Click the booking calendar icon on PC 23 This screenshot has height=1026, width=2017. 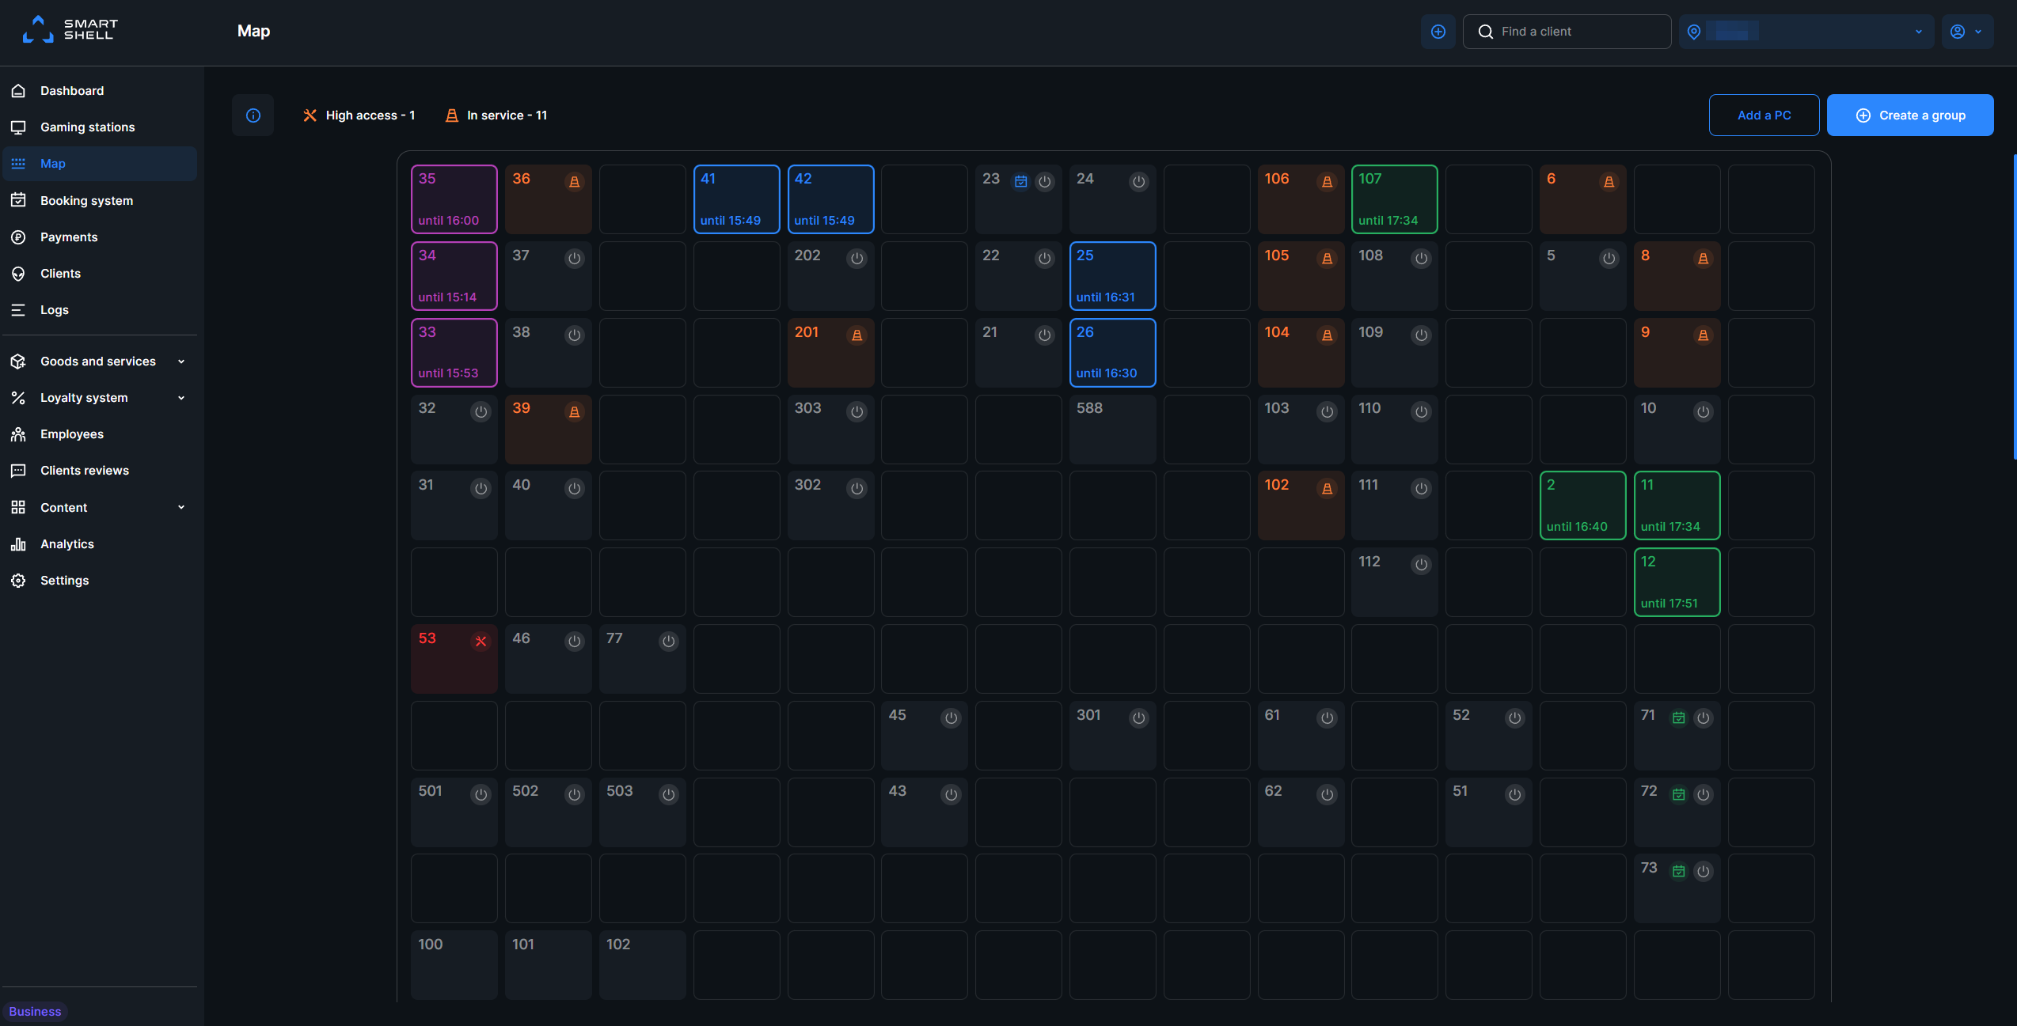(1021, 182)
